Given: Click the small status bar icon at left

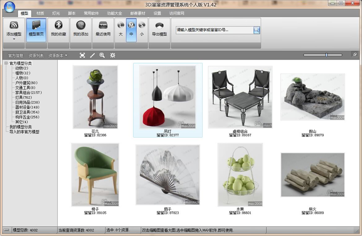Looking at the screenshot, I should click(6, 230).
